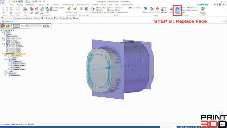Viewport: 227px width, 128px height.
Task: Click the Optimize mesh command
Action: (x=54, y=10)
